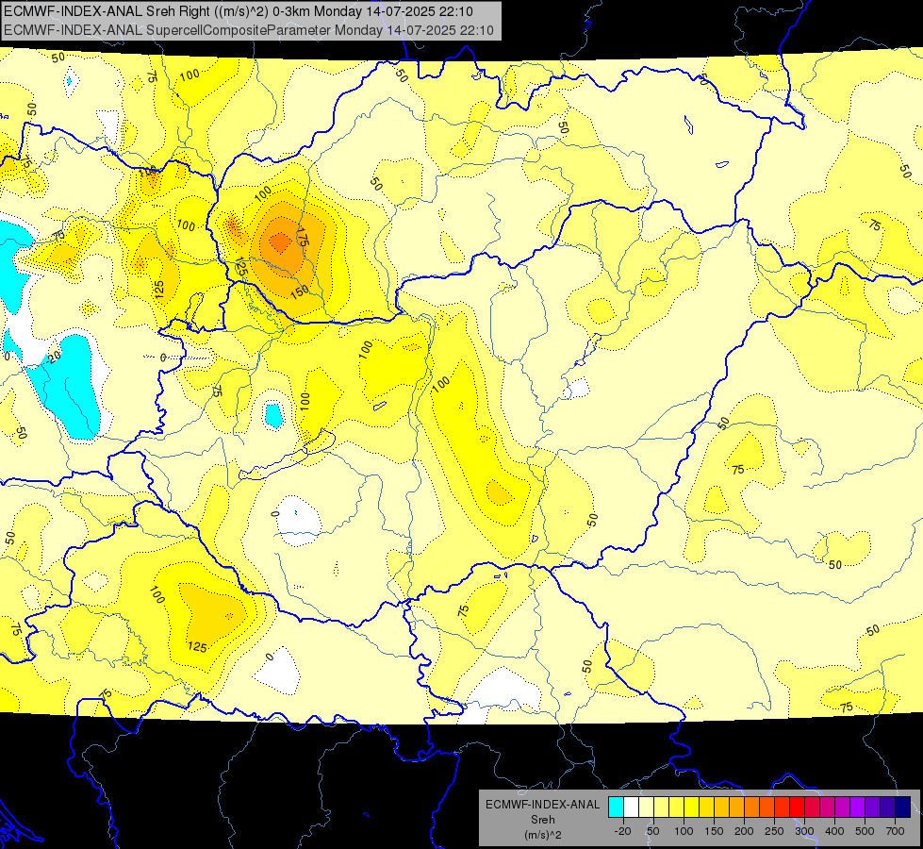
Task: Click the "500" legend scale label
Action: pos(865,831)
